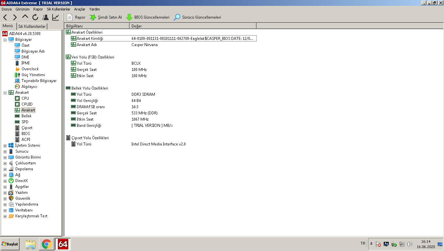This screenshot has width=444, height=251.
Task: Select AIDA64 v6.20.5300 root tree item
Action: point(24,33)
